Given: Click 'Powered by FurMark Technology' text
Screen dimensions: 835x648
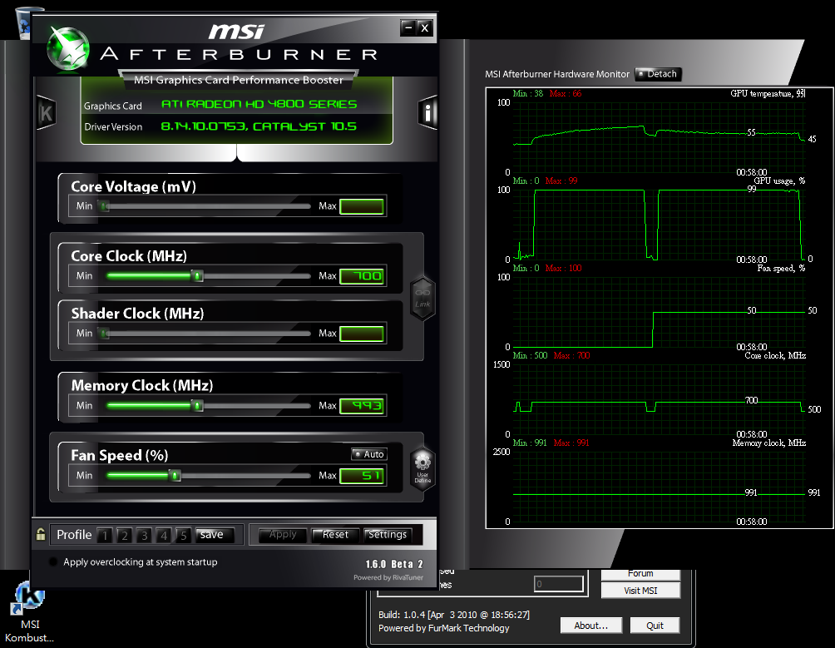Looking at the screenshot, I should pyautogui.click(x=444, y=628).
